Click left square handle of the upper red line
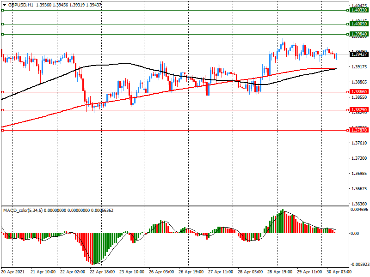The width and height of the screenshot is (370, 277). (x=2, y=92)
